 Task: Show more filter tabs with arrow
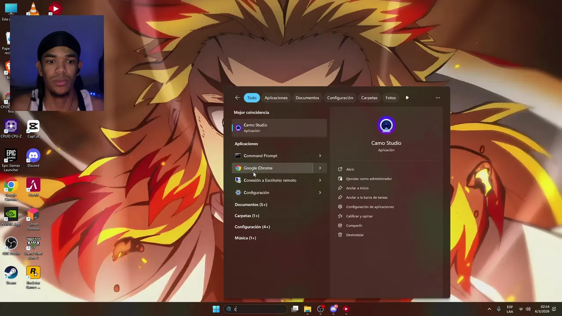click(x=407, y=98)
